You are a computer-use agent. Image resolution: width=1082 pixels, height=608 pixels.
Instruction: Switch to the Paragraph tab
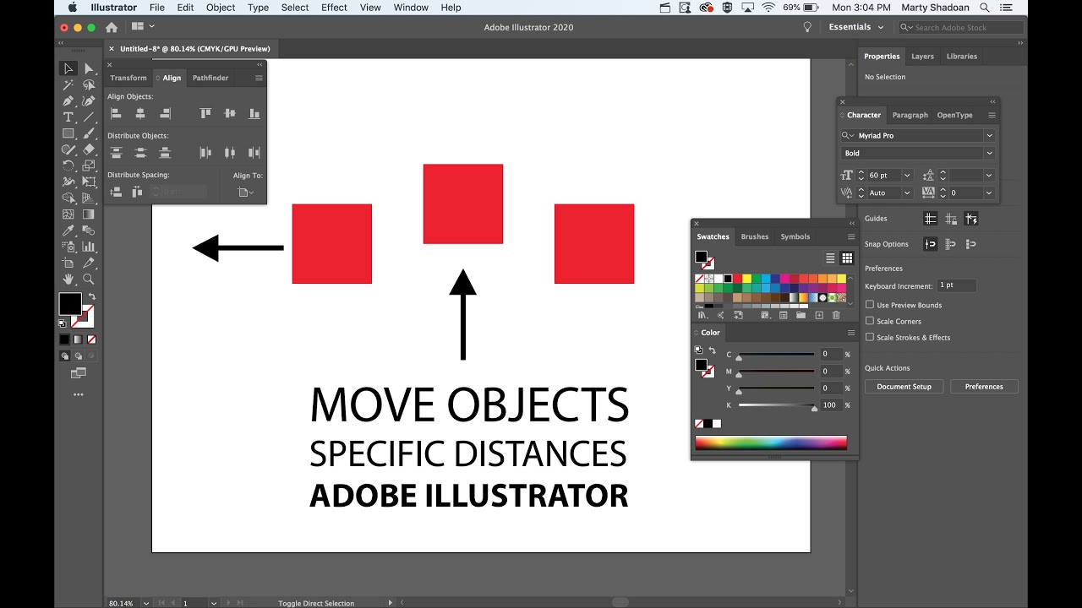click(910, 115)
